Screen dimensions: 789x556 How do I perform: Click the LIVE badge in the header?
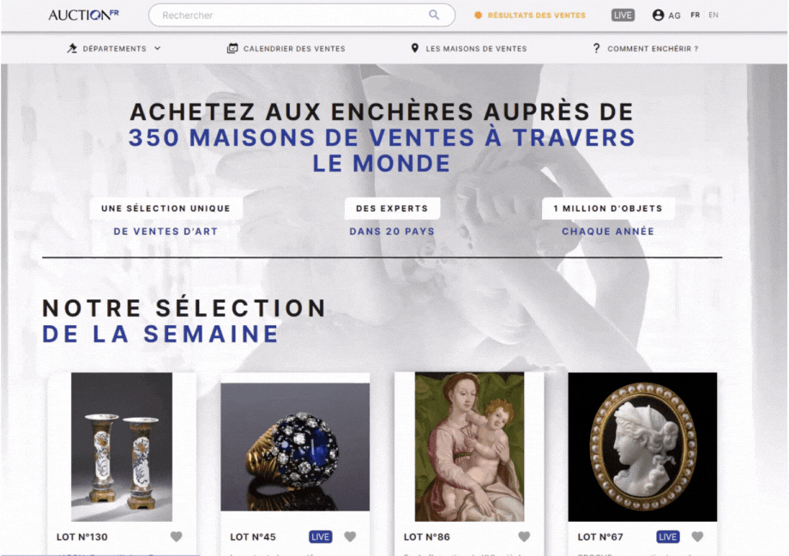click(623, 15)
